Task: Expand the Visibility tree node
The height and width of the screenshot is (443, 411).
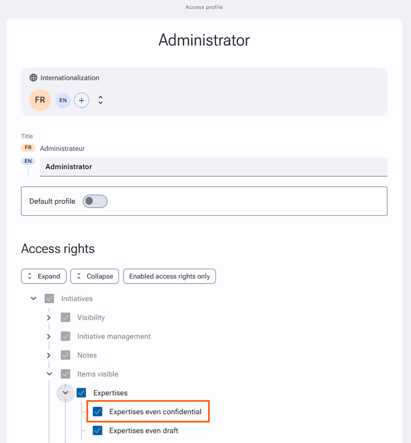Action: pos(48,318)
